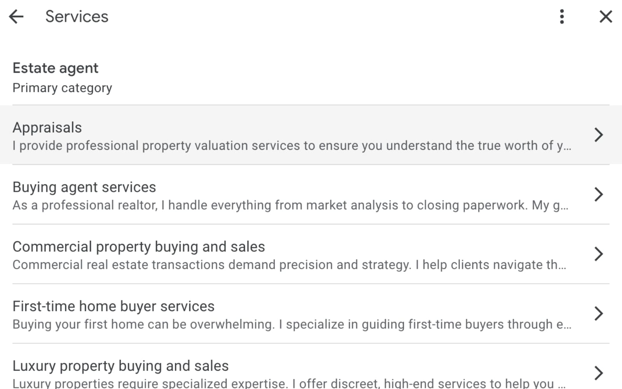This screenshot has height=389, width=622.
Task: Open the three-dot more options menu
Action: (x=562, y=17)
